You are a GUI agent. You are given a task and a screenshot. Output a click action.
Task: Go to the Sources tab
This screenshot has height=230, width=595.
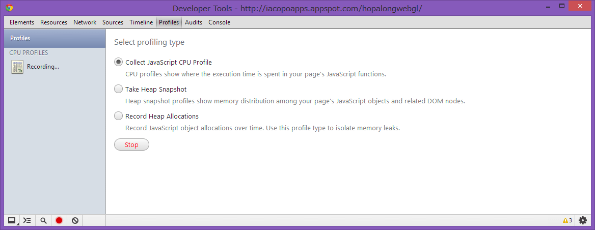[113, 22]
